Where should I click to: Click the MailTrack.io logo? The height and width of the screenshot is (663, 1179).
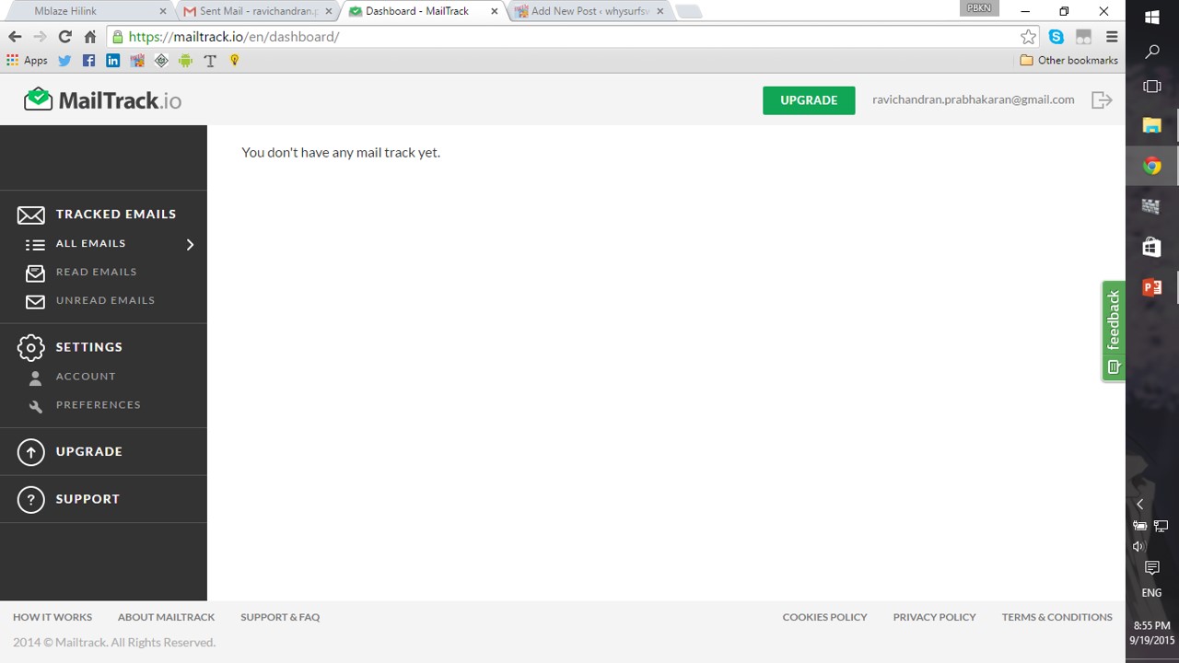102,100
